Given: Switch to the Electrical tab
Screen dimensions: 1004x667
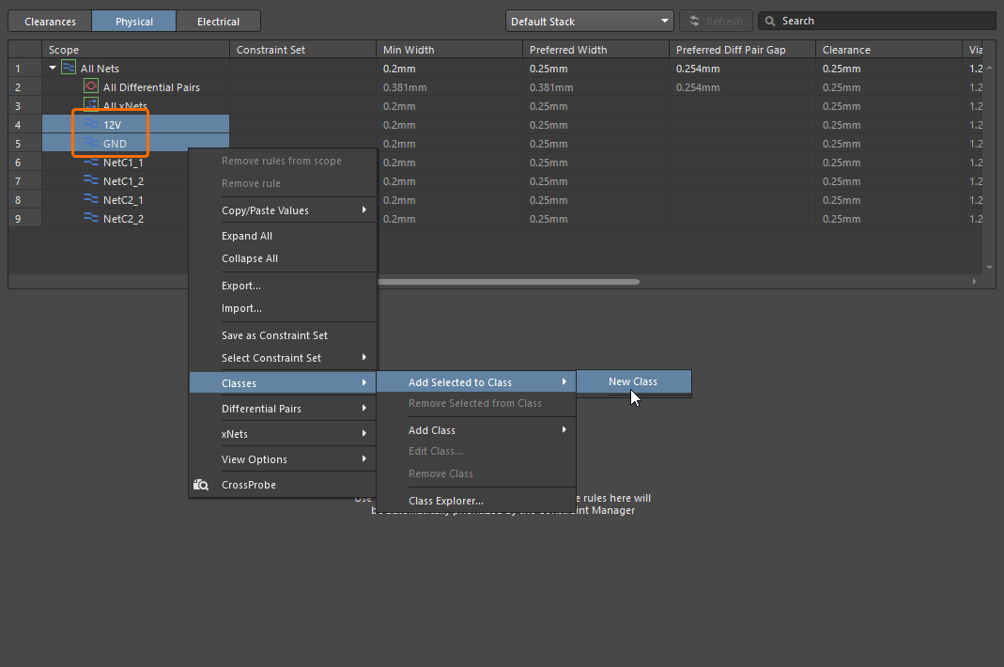Looking at the screenshot, I should [x=218, y=21].
